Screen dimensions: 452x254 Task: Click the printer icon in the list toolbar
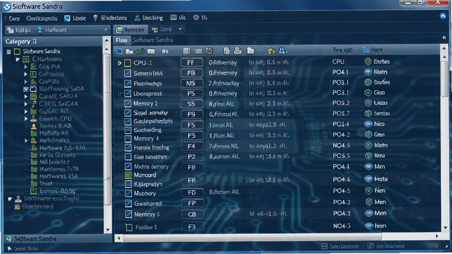(237, 51)
